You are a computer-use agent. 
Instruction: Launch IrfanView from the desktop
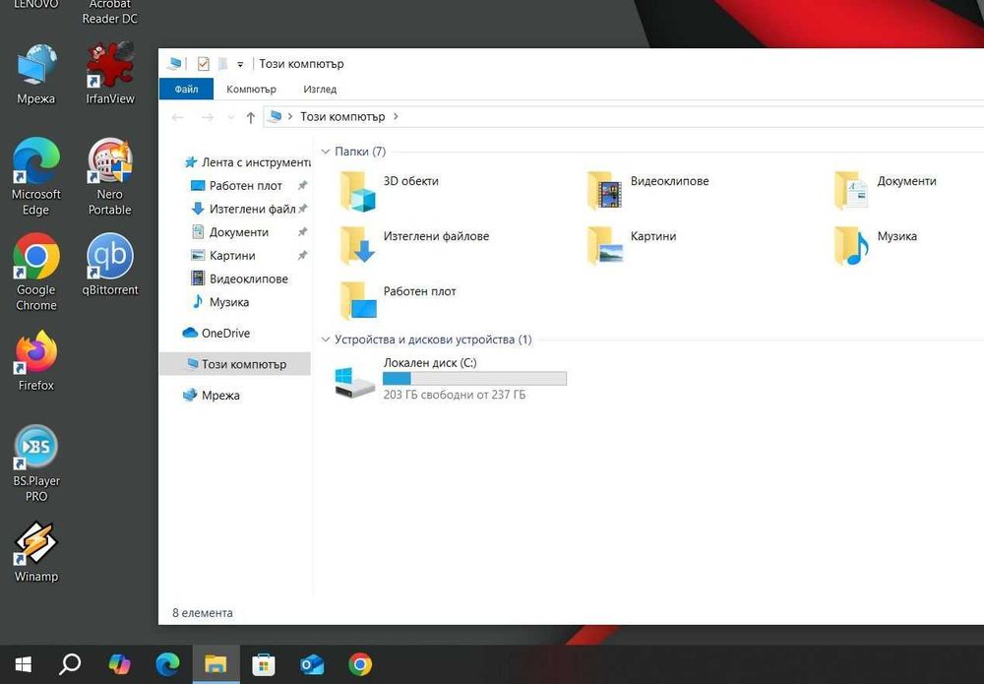pyautogui.click(x=110, y=74)
